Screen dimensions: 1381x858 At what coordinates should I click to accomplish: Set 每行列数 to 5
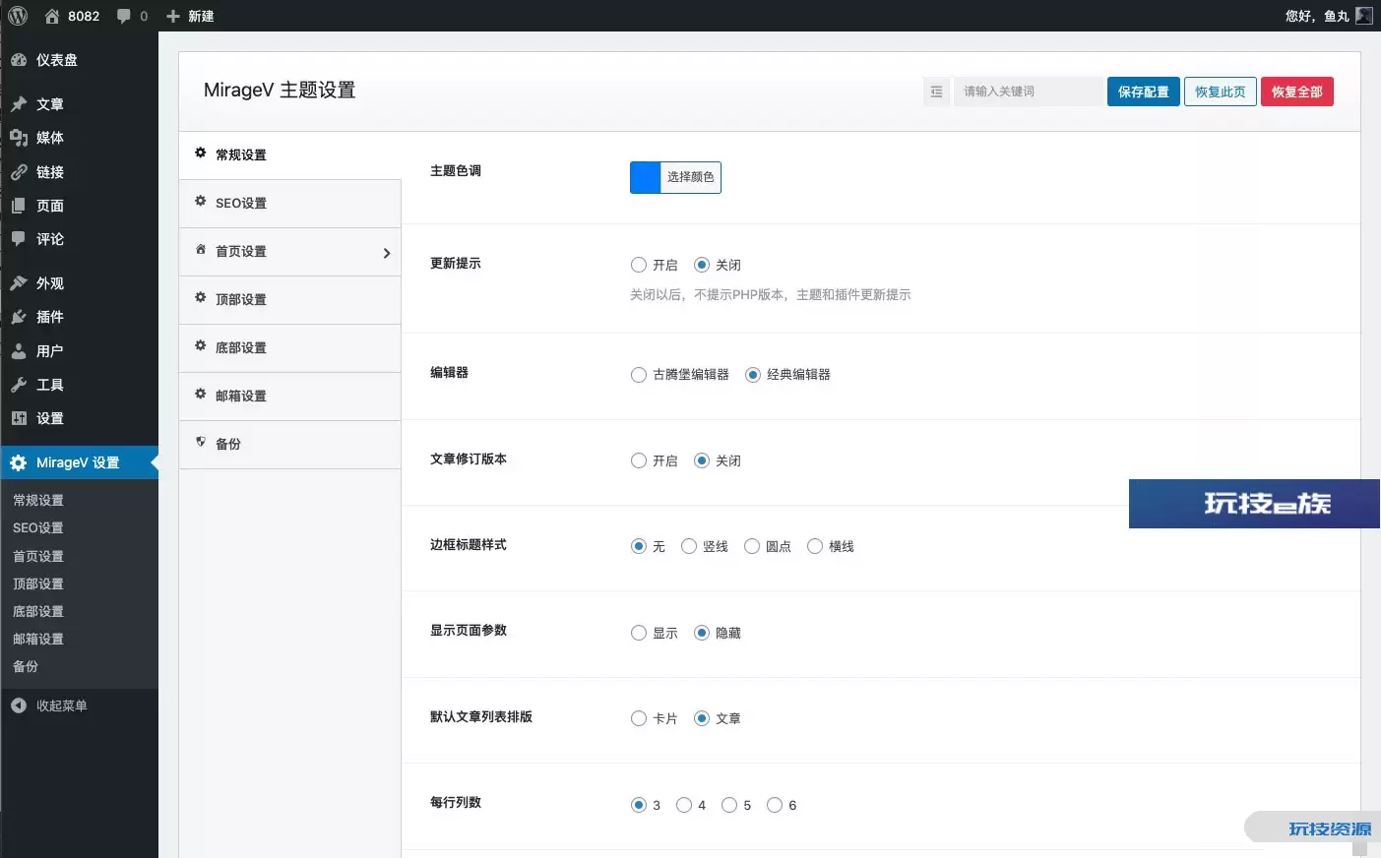[x=729, y=805]
